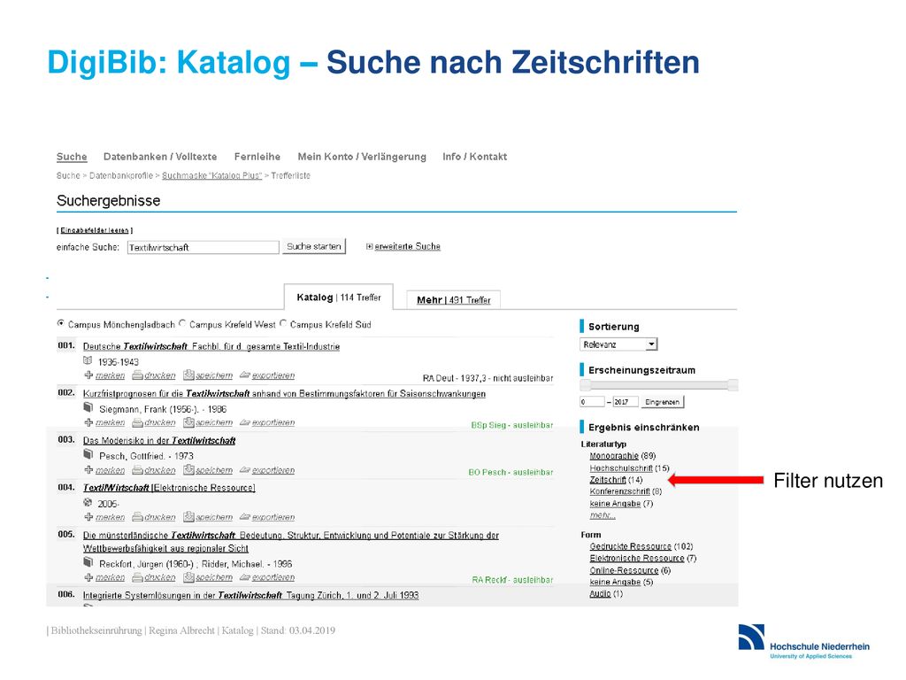The height and width of the screenshot is (680, 906).
Task: Show more Literaturtyp filters via mehr...
Action: click(602, 515)
